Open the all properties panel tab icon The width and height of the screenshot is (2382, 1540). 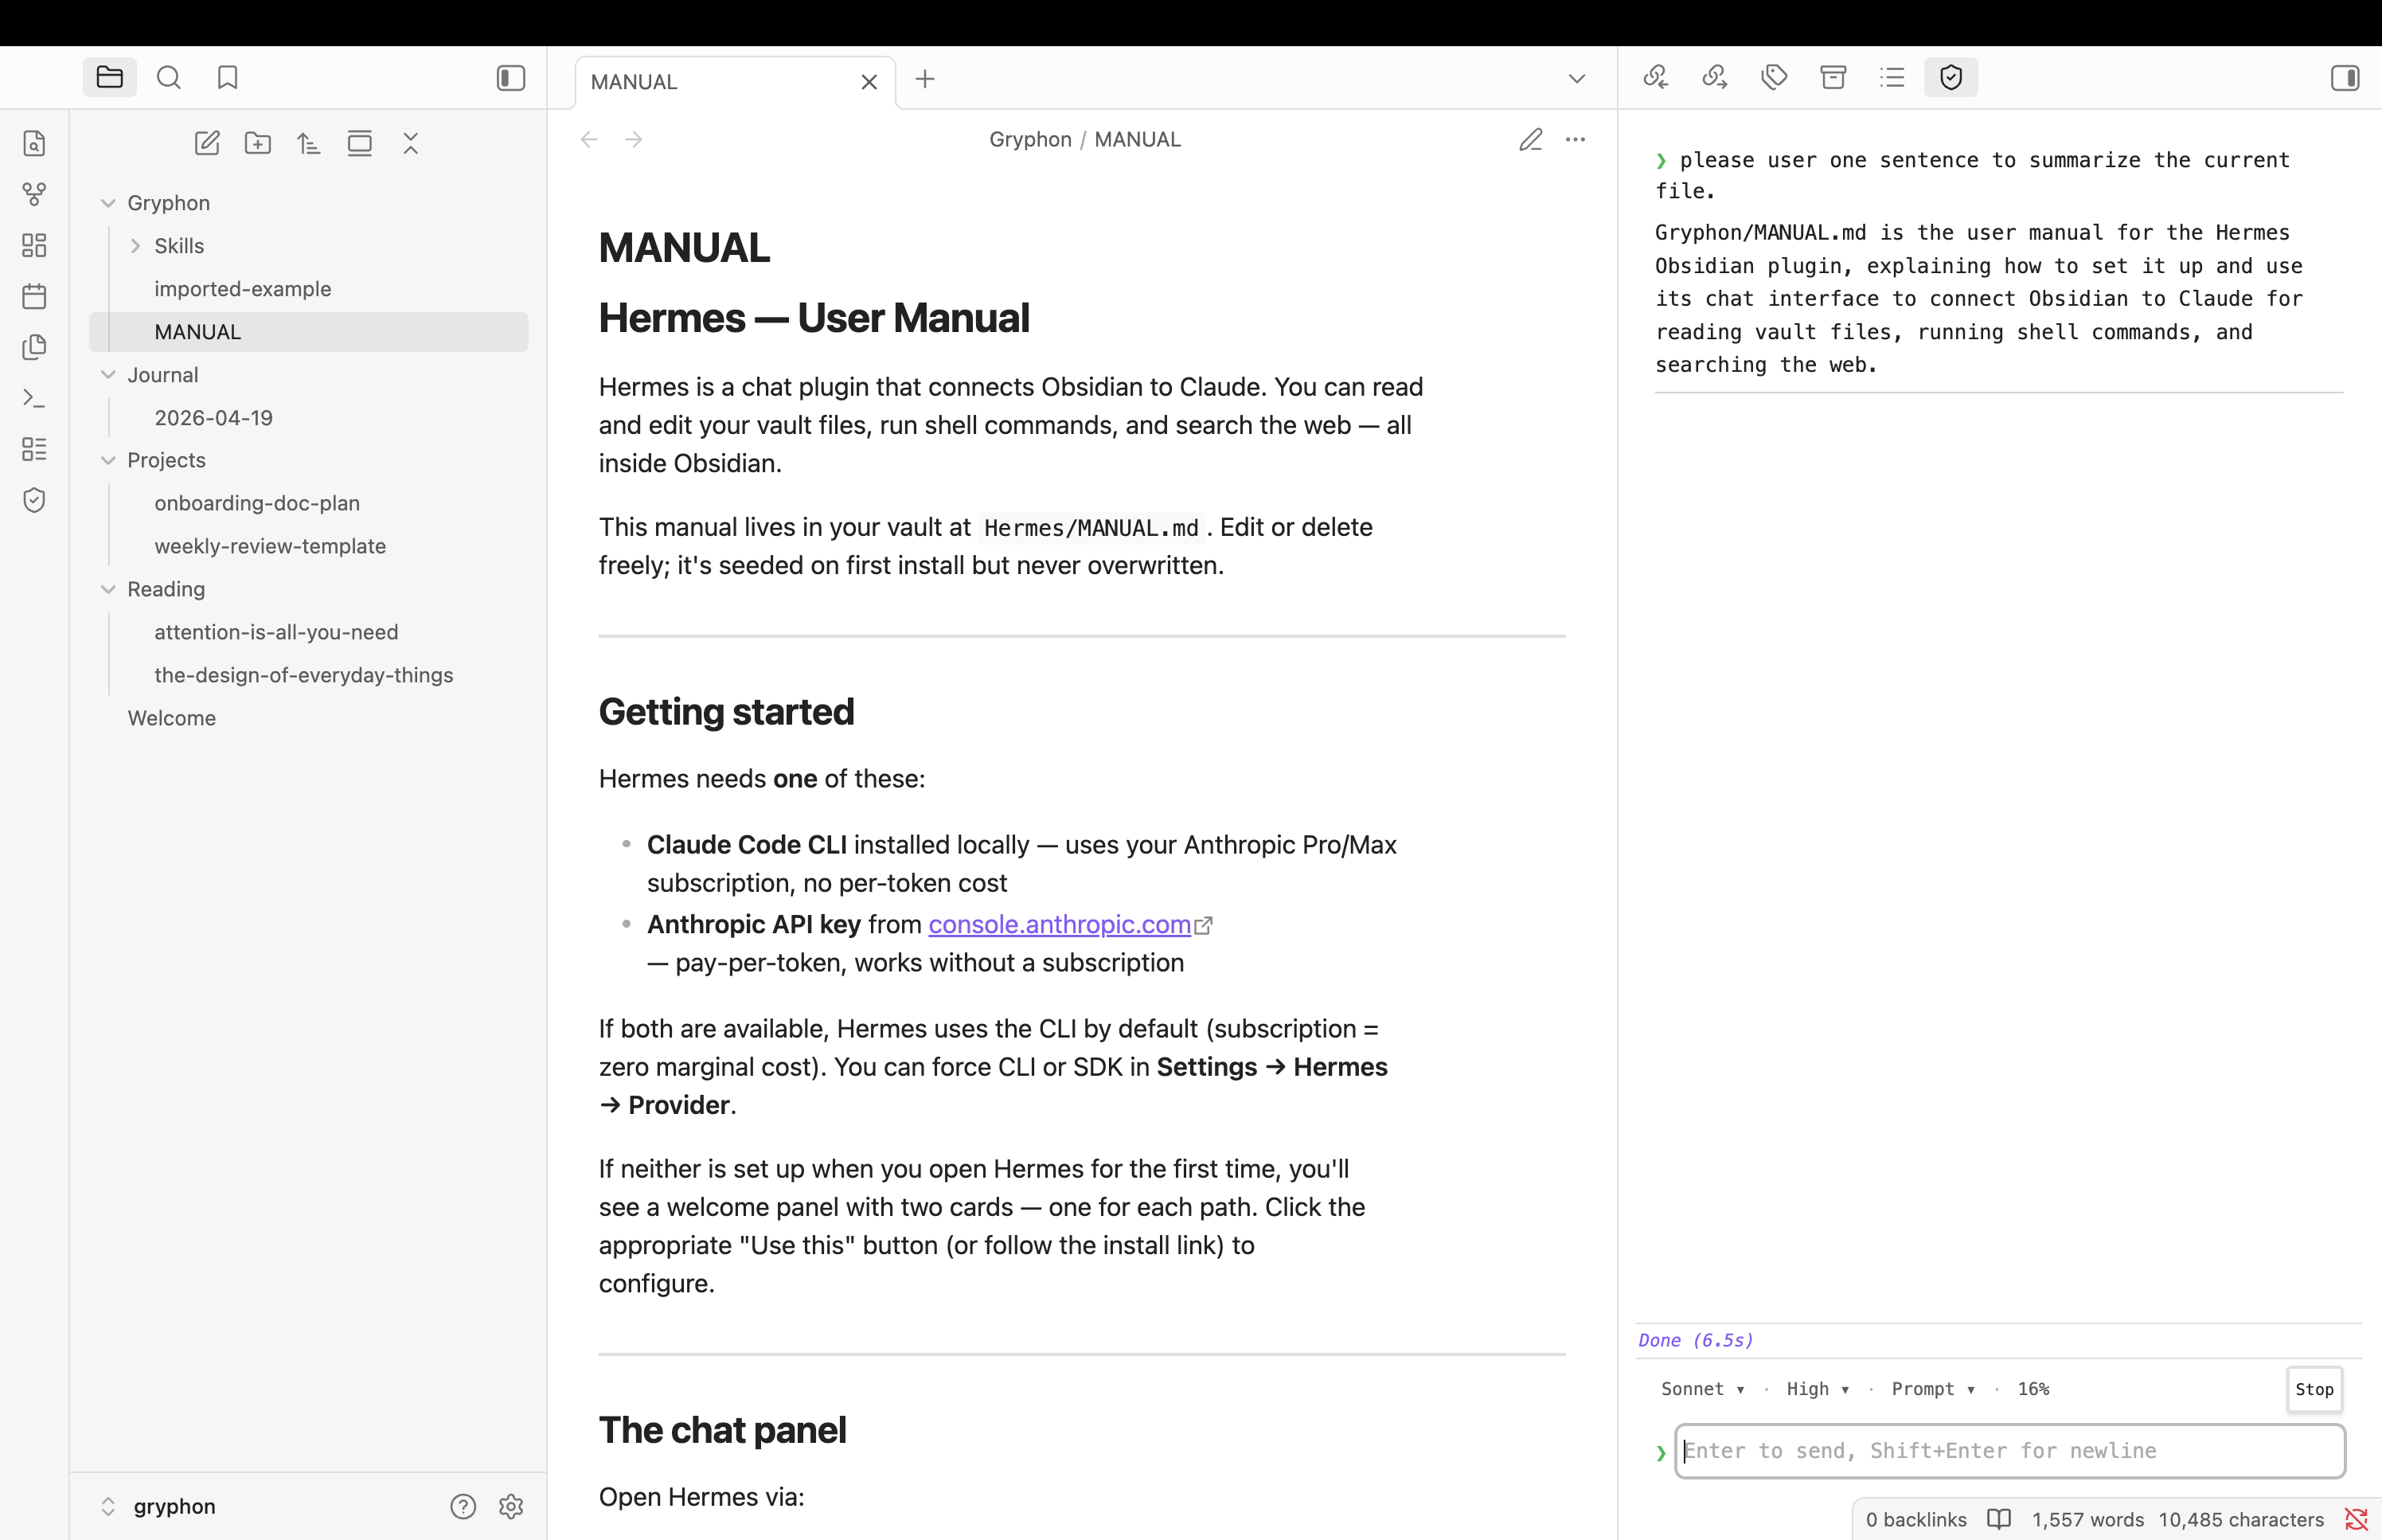point(1833,78)
